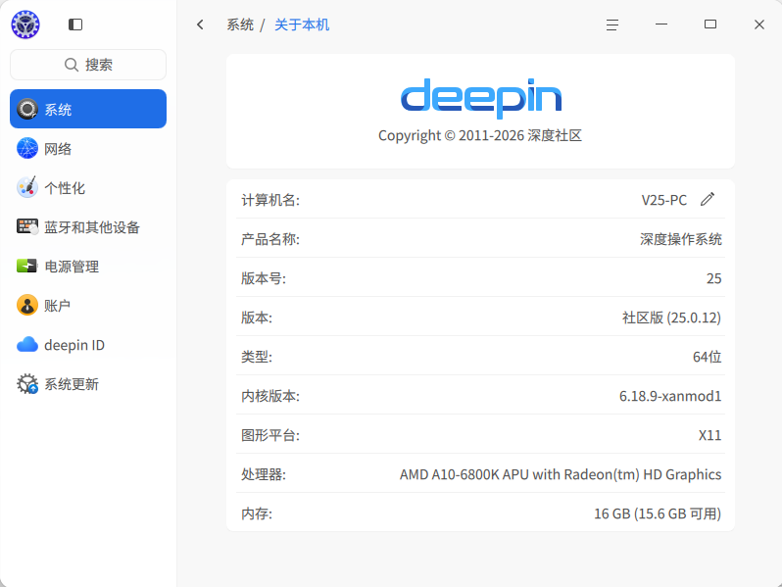Click kernel version 6.18.9-xanmod1
The height and width of the screenshot is (587, 782).
670,396
